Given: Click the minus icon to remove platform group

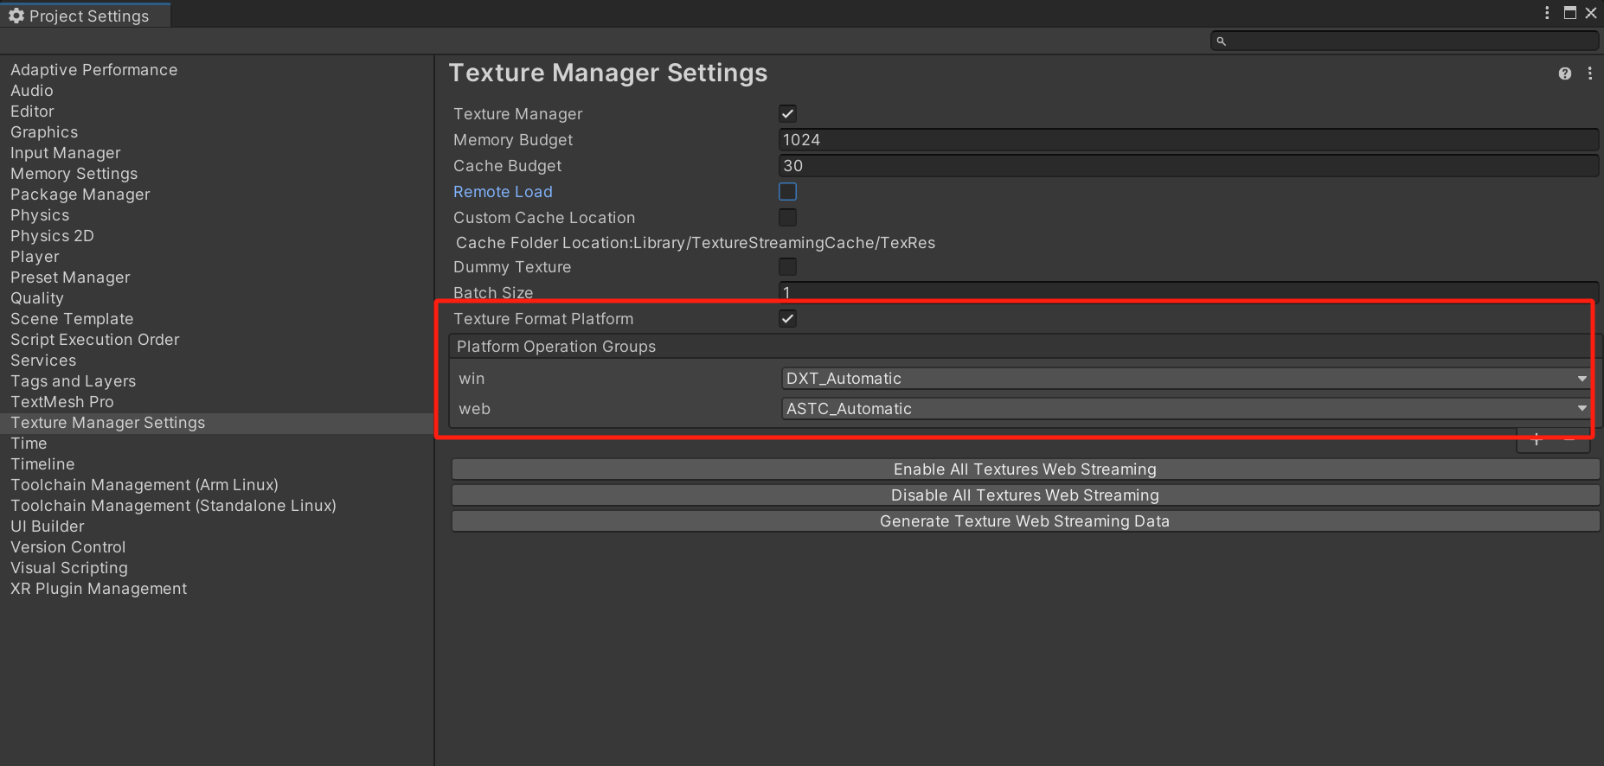Looking at the screenshot, I should (x=1569, y=441).
